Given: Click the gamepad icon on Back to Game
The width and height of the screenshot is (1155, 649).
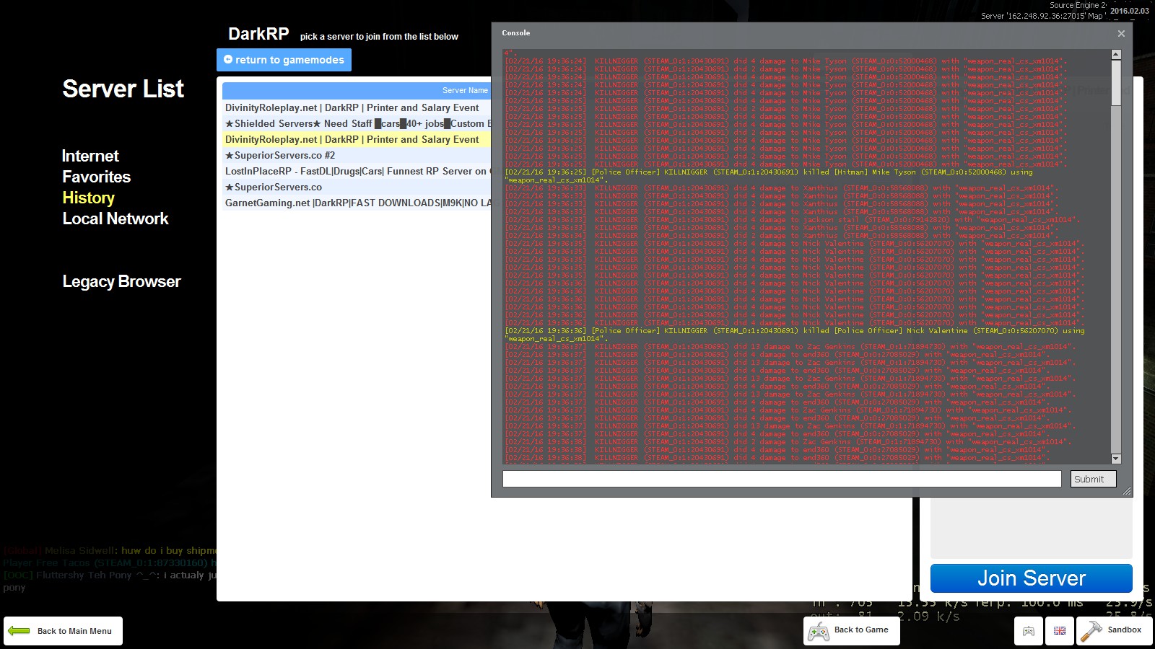Looking at the screenshot, I should tap(818, 632).
